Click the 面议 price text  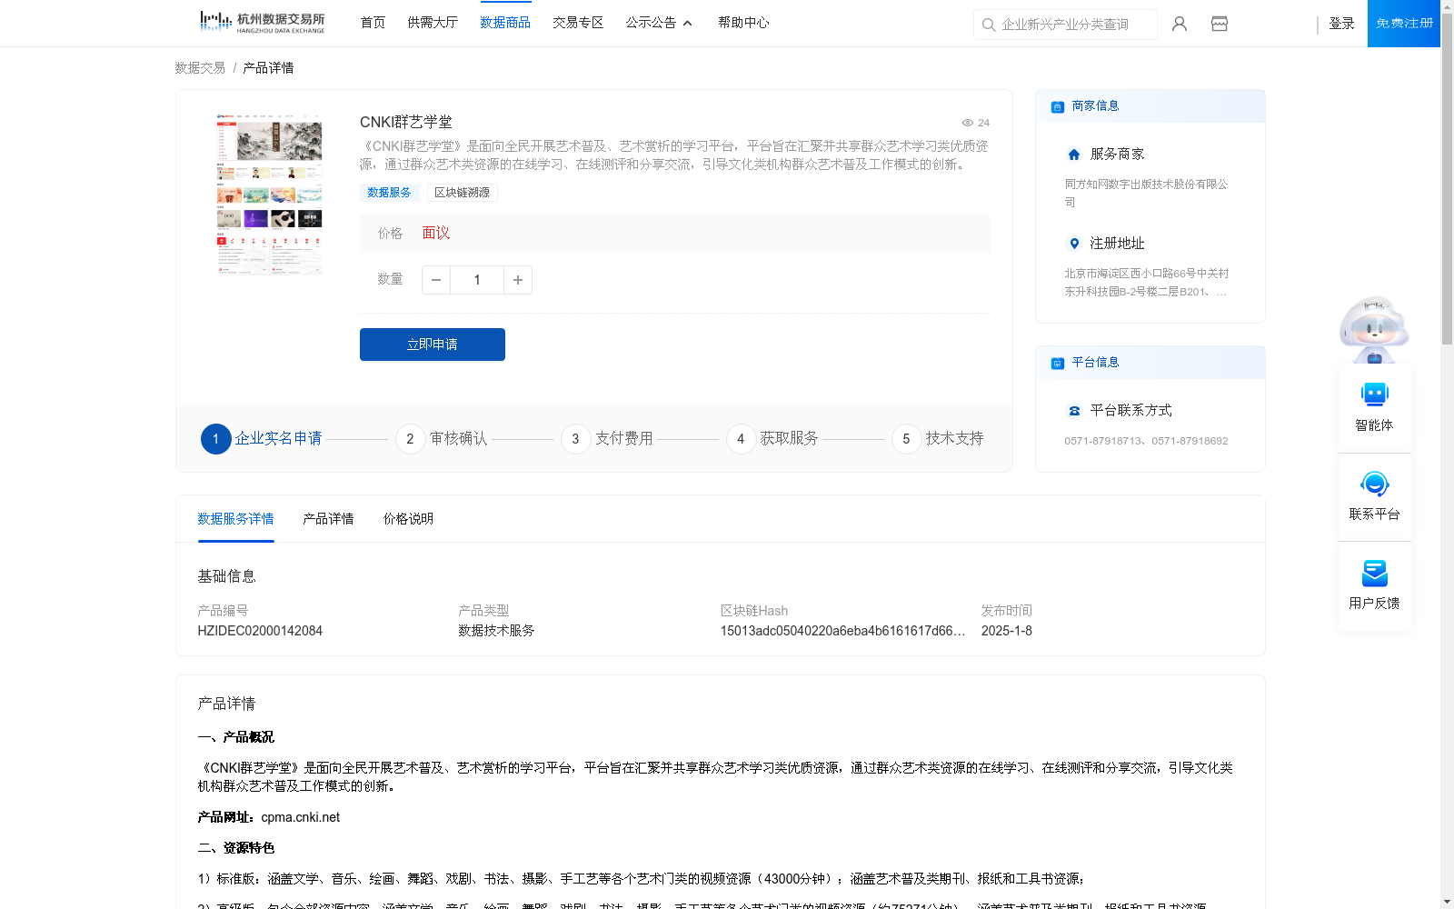(x=436, y=234)
